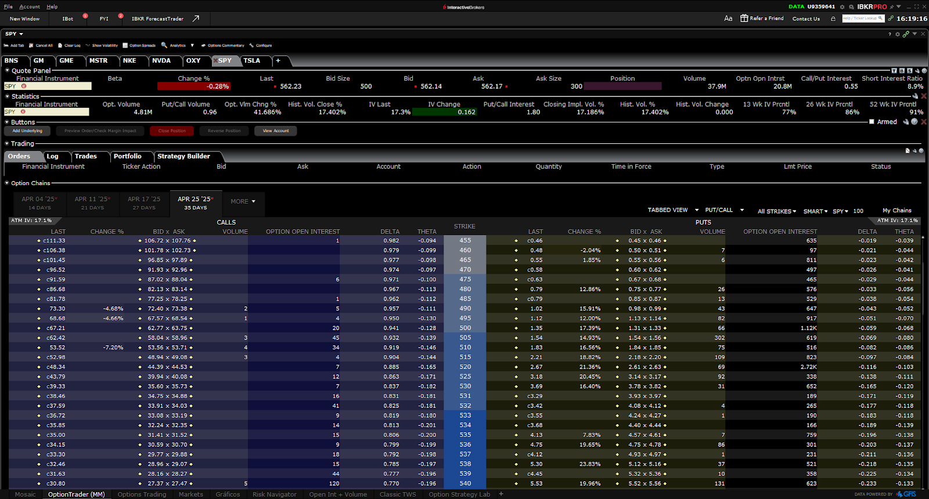Click the SPY field in Quote Panel

48,86
